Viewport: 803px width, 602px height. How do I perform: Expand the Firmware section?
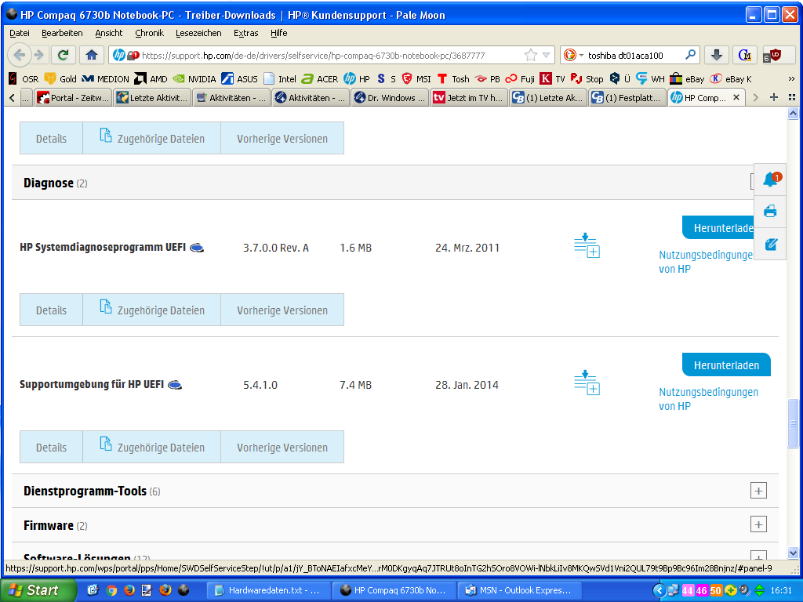[758, 524]
